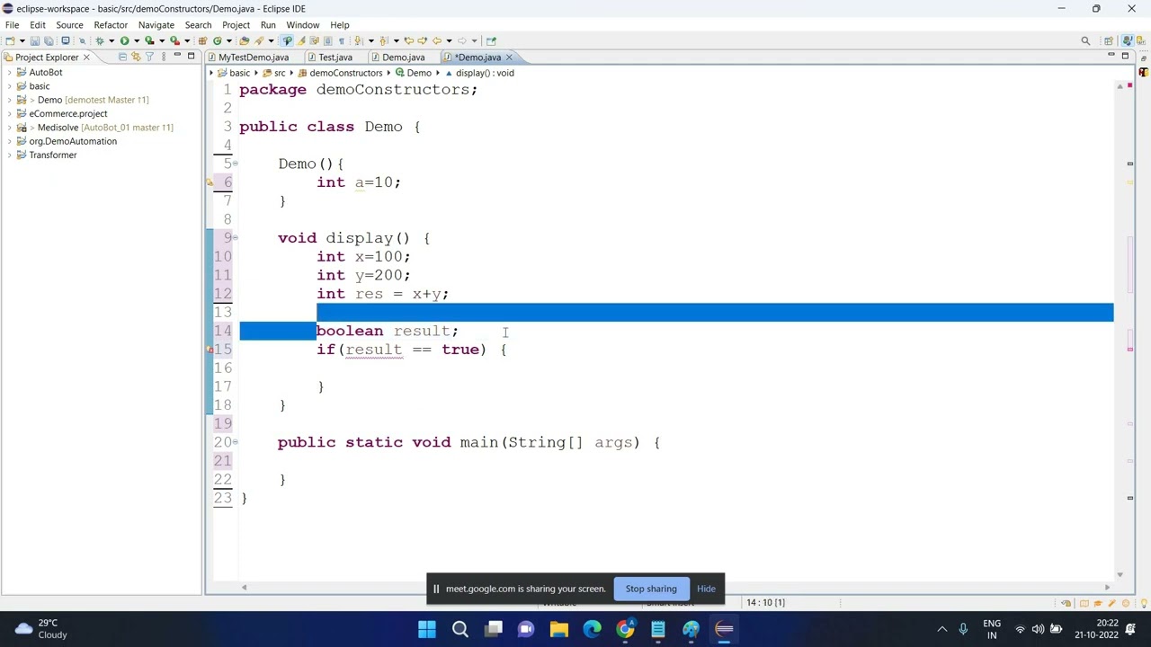Open the Navigate menu
The width and height of the screenshot is (1151, 647).
coord(156,25)
